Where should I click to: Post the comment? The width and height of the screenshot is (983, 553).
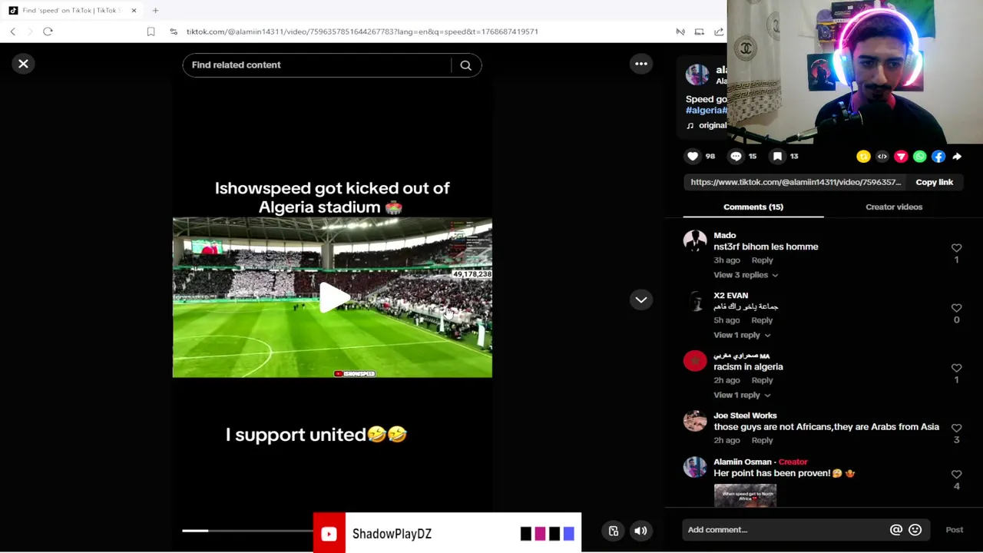[954, 529]
